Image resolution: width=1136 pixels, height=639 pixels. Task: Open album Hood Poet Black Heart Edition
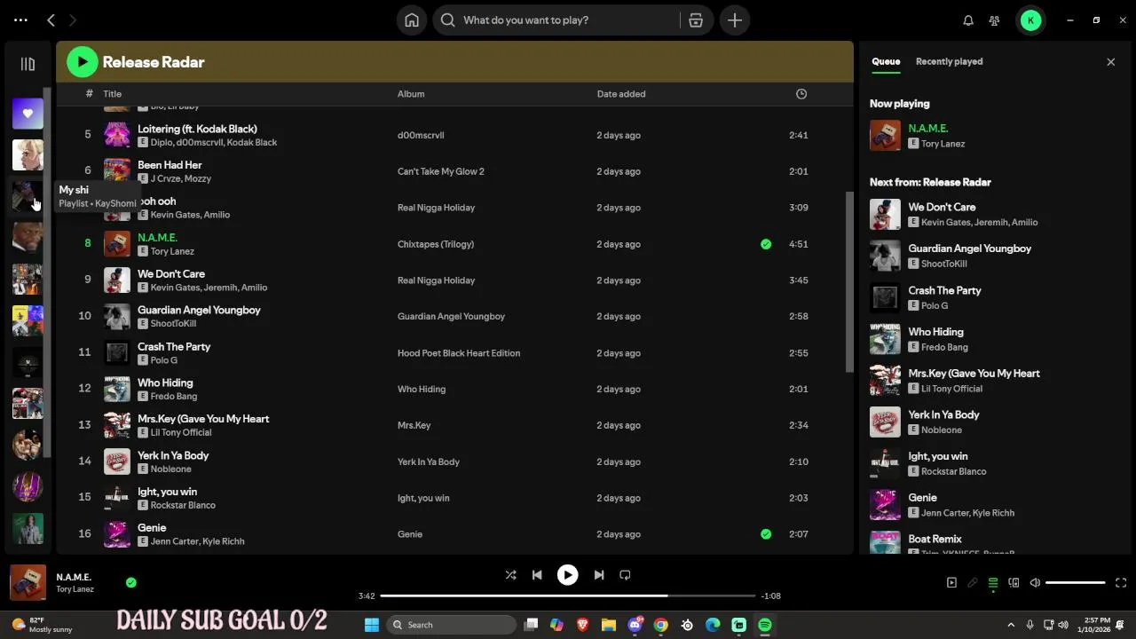click(459, 353)
